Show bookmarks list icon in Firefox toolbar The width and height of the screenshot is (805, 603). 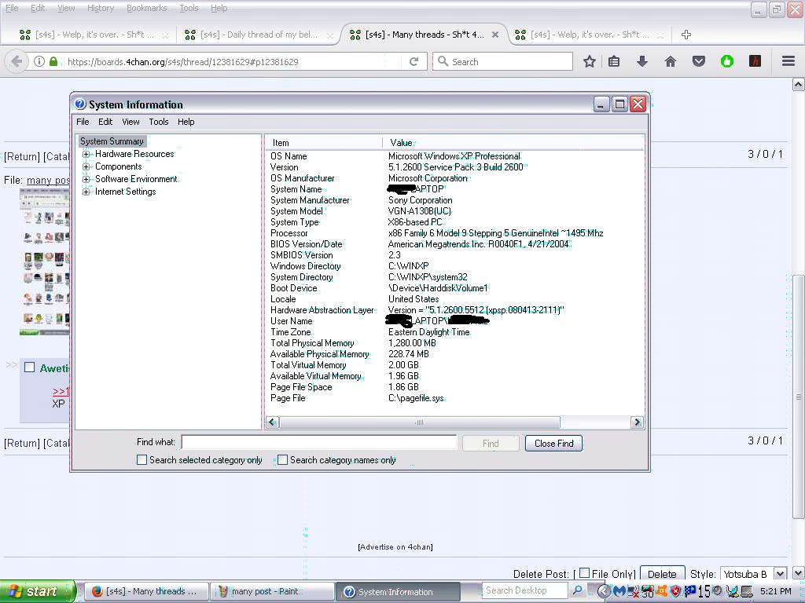click(614, 61)
